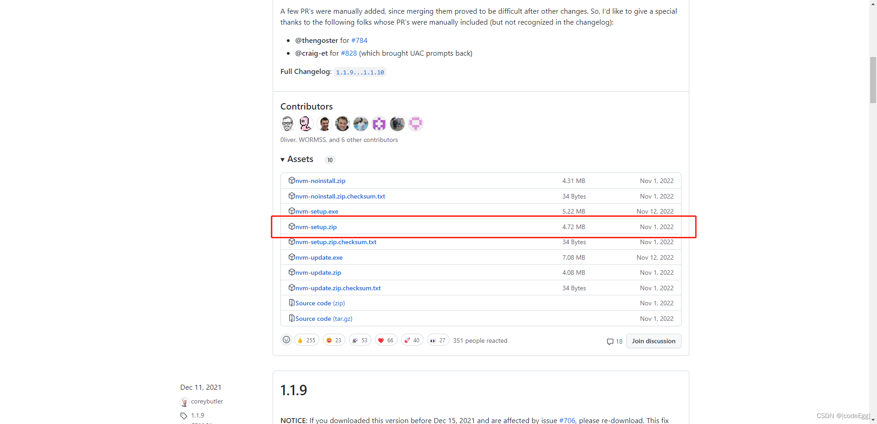Open the fifth contributor's avatar
Viewport: 877px width, 424px height.
click(361, 124)
